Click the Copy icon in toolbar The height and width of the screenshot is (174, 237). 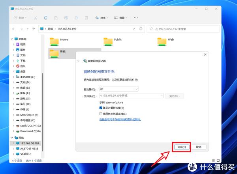tap(46, 18)
